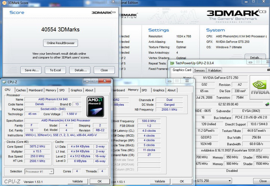Click Bus Speed value 250.0 MHz

tap(37, 156)
